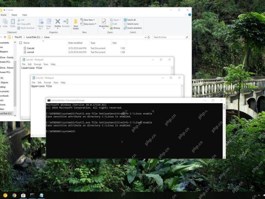265x199 pixels.
Task: Switch to Command Prompt via taskbar icon
Action: 32,195
